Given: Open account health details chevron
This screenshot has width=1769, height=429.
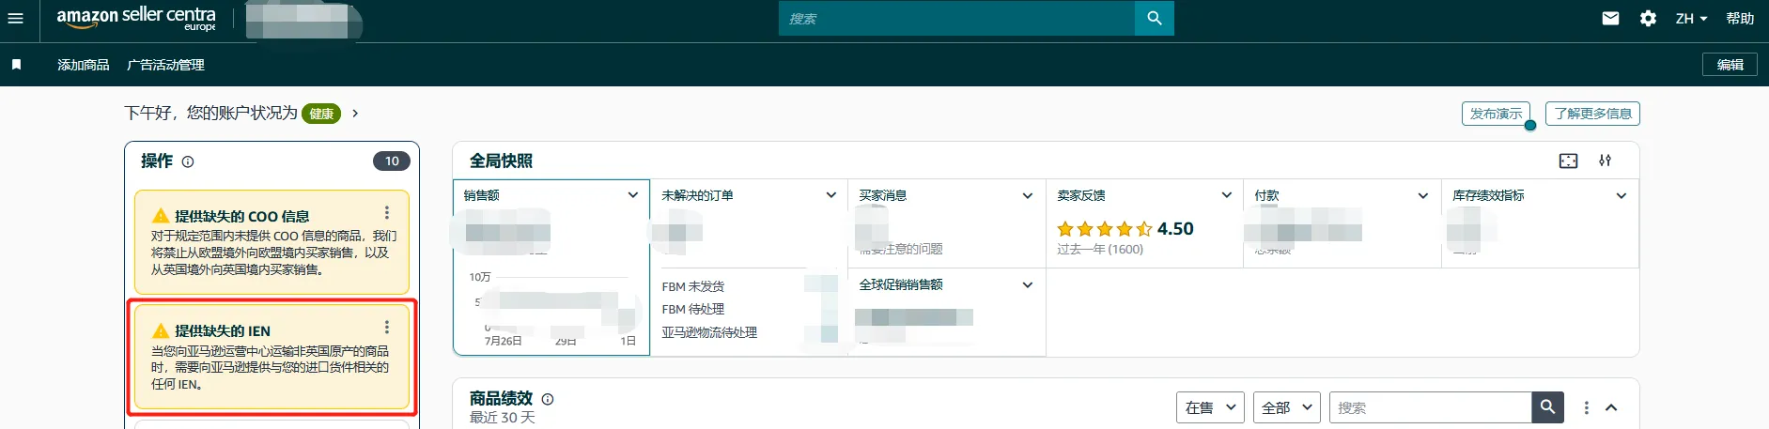Looking at the screenshot, I should [355, 114].
